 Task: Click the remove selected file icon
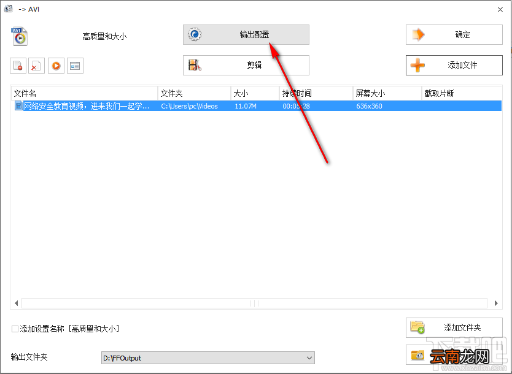tap(18, 66)
